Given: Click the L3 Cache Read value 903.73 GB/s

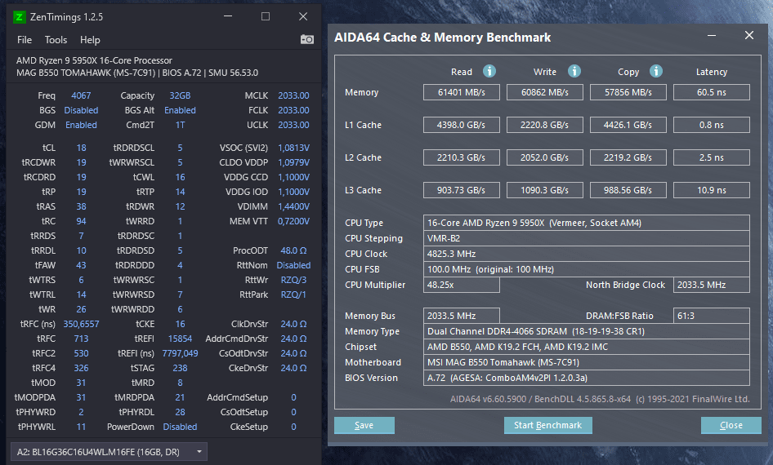Looking at the screenshot, I should point(462,190).
